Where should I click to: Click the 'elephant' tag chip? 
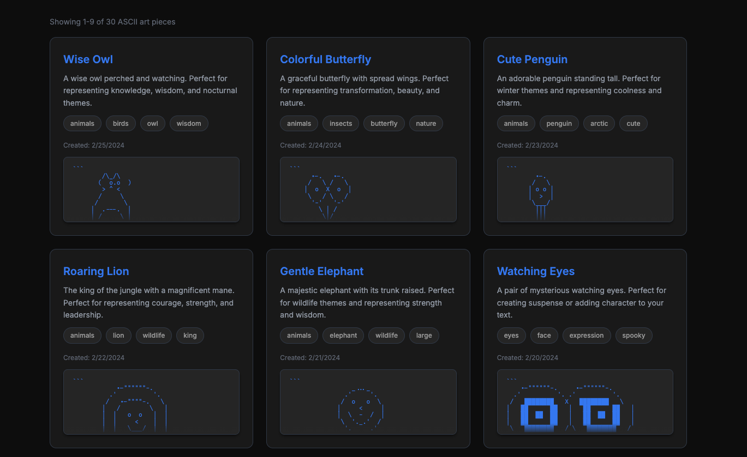coord(343,336)
